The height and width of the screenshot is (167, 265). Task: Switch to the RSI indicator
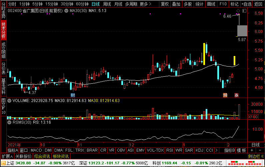[170, 150]
